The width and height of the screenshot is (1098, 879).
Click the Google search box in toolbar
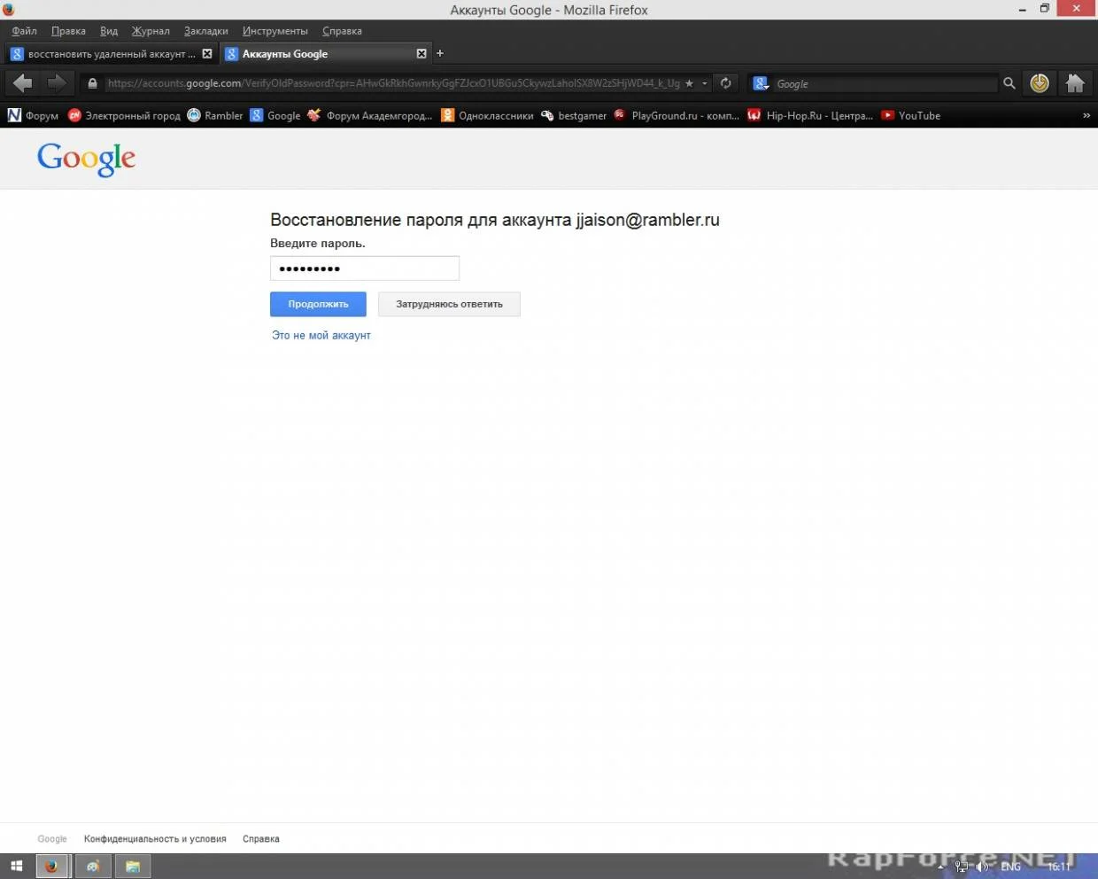coord(885,83)
